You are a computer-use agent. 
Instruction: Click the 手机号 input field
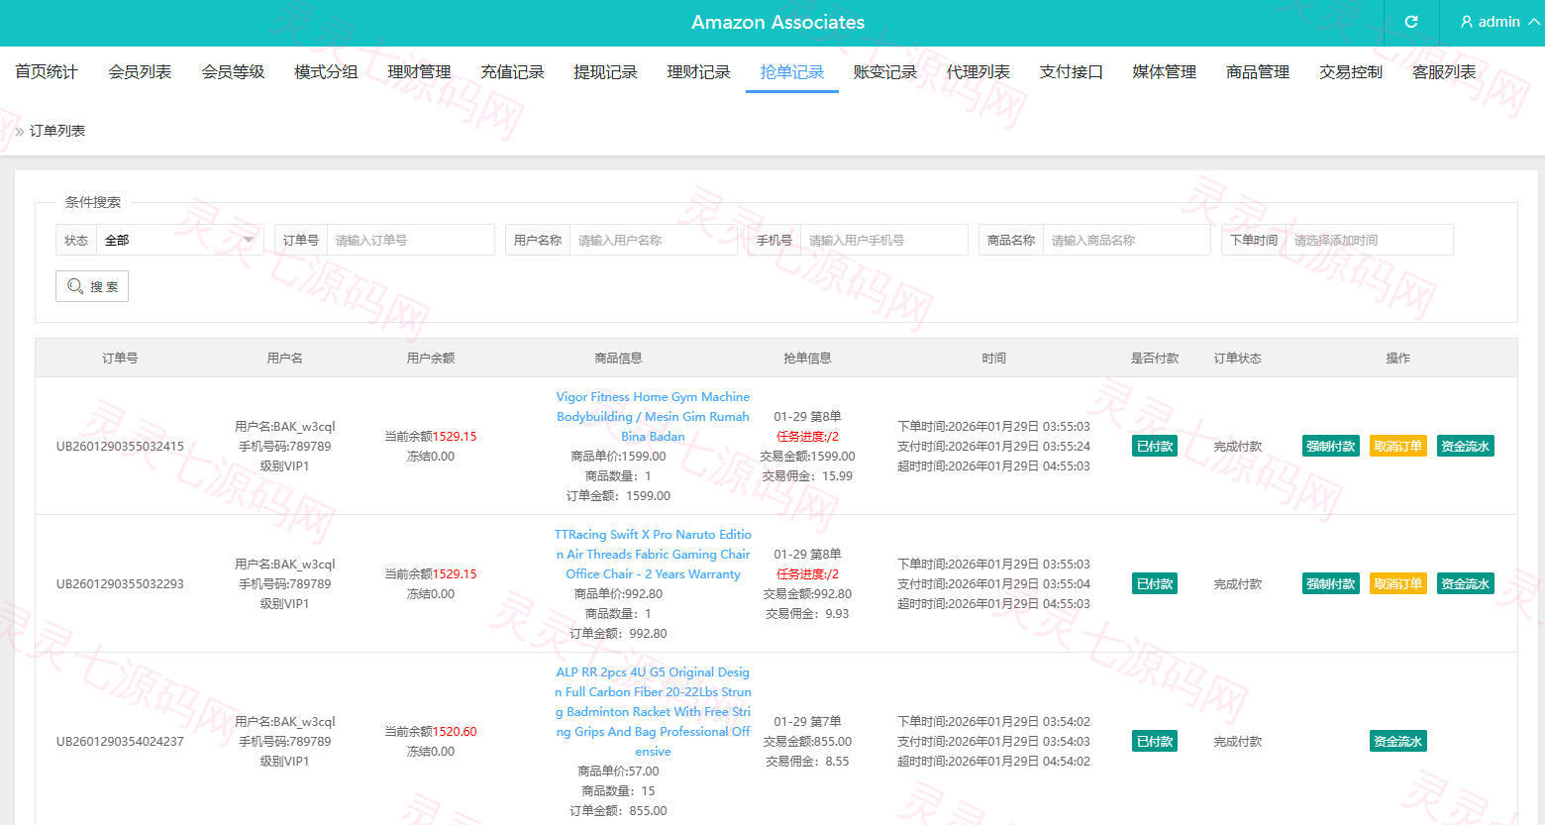[x=884, y=240]
